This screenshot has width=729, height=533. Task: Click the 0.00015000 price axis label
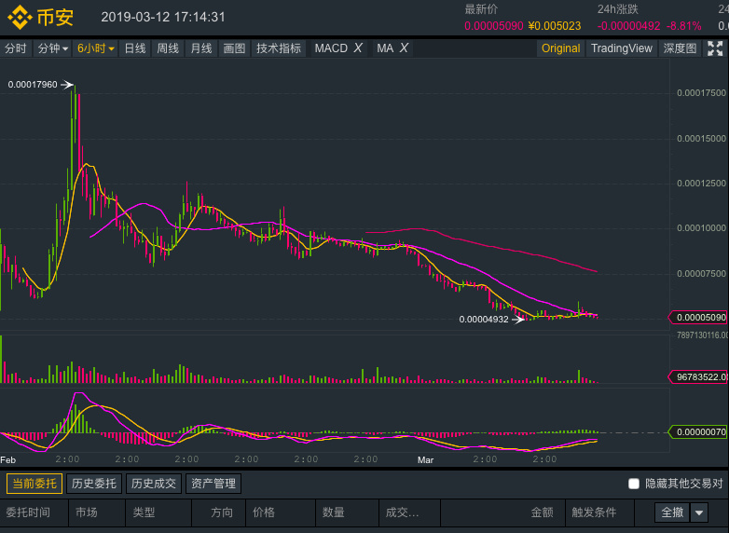point(701,139)
